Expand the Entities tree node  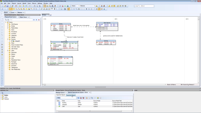click(8, 26)
